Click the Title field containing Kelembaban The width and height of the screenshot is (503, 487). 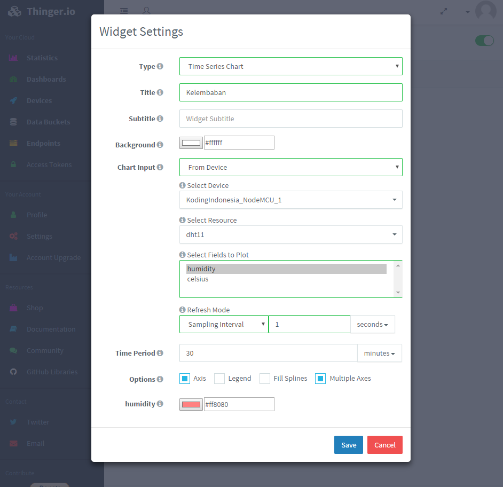coord(290,92)
